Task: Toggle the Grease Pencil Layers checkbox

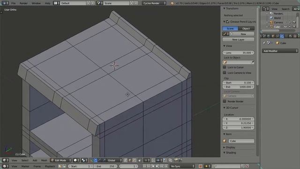Action: (x=228, y=22)
